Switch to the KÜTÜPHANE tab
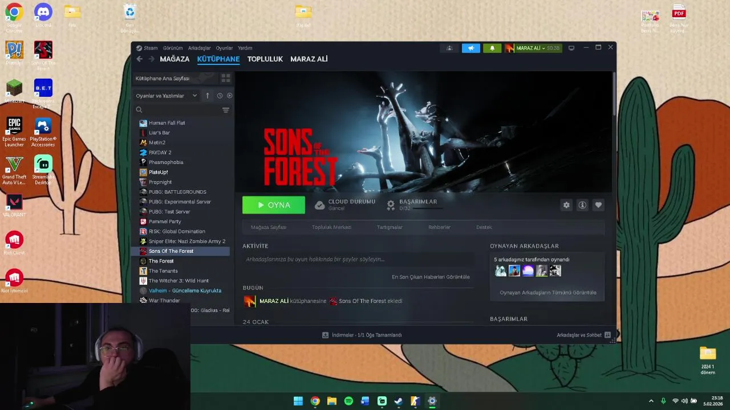Image resolution: width=730 pixels, height=410 pixels. [x=218, y=59]
